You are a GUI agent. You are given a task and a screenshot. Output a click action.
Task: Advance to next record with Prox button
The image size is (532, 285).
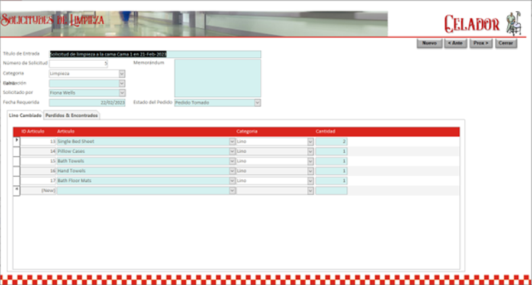click(x=481, y=43)
